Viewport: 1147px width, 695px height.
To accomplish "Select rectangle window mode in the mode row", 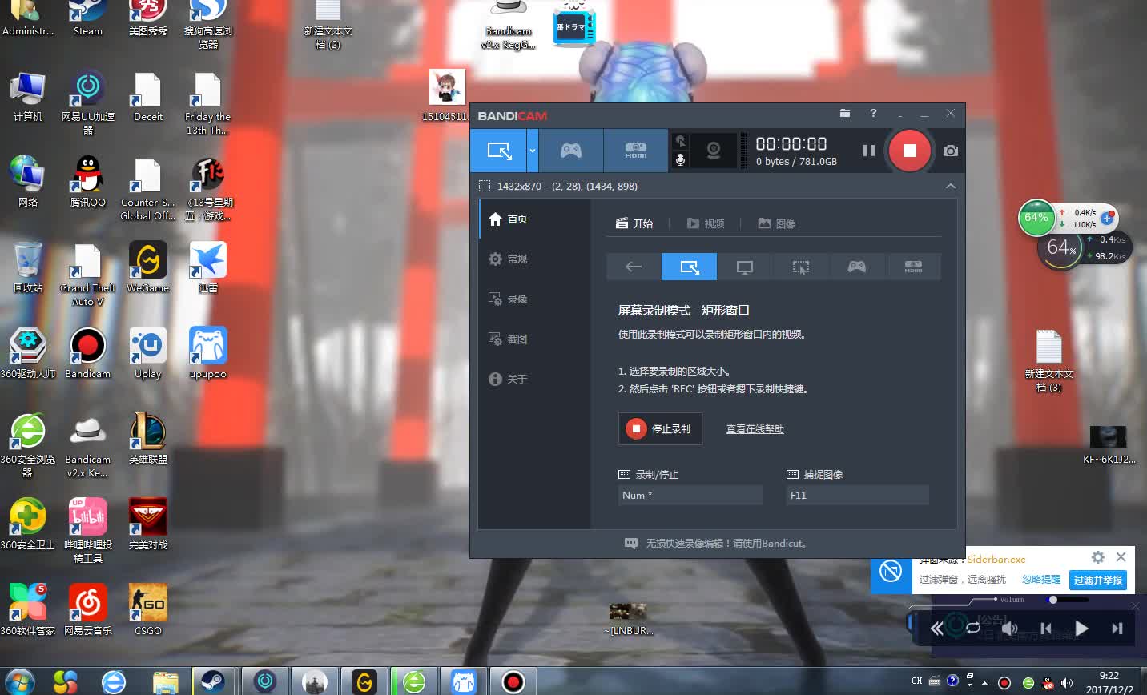I will click(689, 267).
